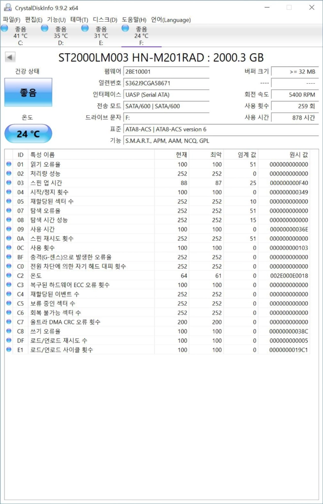The width and height of the screenshot is (323, 504).
Task: Click status dot of 로드/언로드 재시도 수 row
Action: coord(9,341)
